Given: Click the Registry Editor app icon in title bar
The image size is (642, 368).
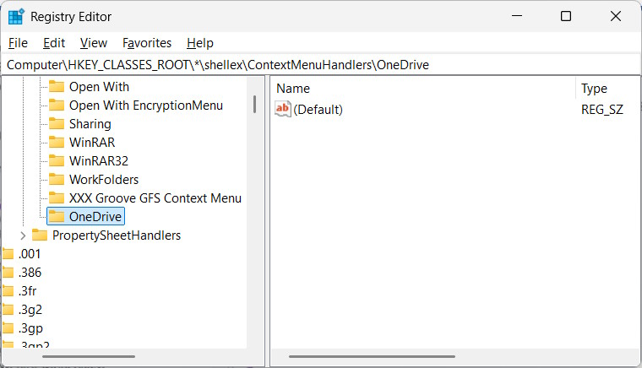Looking at the screenshot, I should pos(16,17).
